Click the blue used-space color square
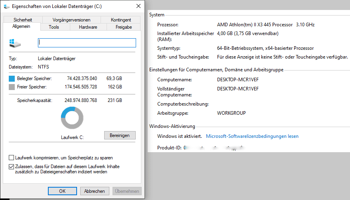 coord(12,78)
